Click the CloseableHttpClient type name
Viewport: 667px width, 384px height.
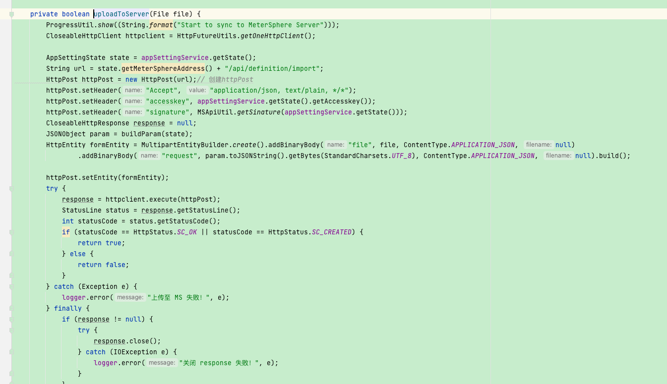click(x=84, y=36)
